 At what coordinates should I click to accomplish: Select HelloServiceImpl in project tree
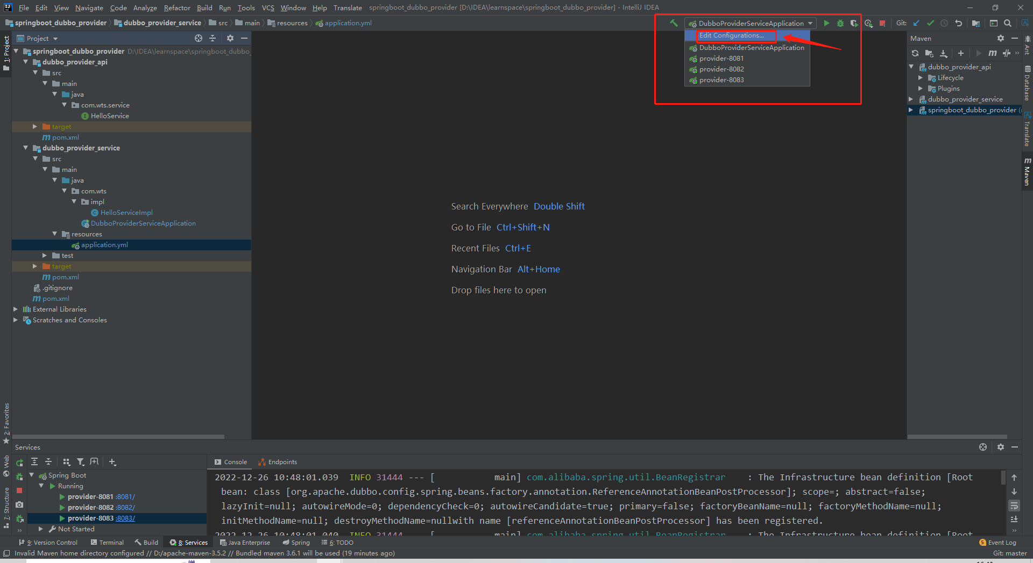(126, 213)
